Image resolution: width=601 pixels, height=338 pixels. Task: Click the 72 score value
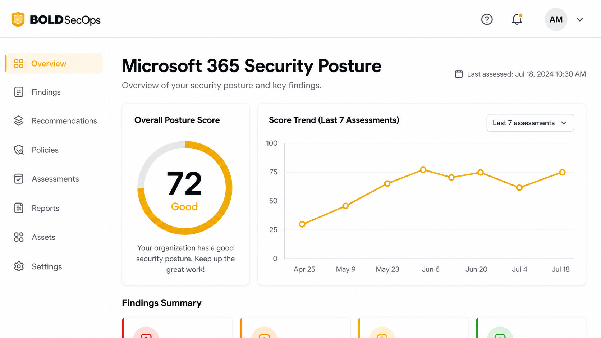184,184
